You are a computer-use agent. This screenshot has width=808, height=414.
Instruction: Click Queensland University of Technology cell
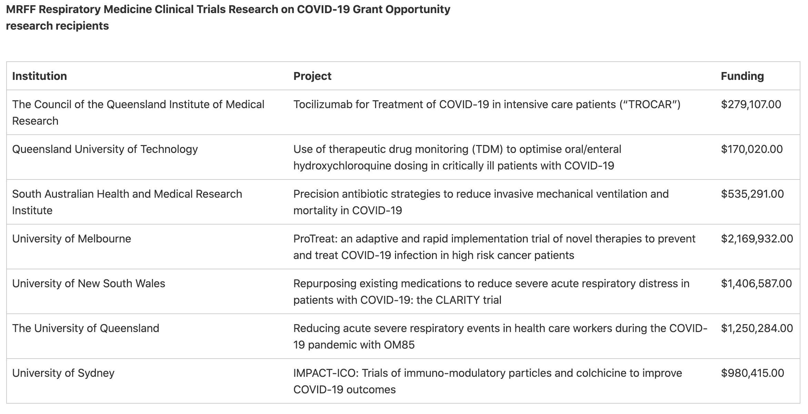pyautogui.click(x=105, y=149)
